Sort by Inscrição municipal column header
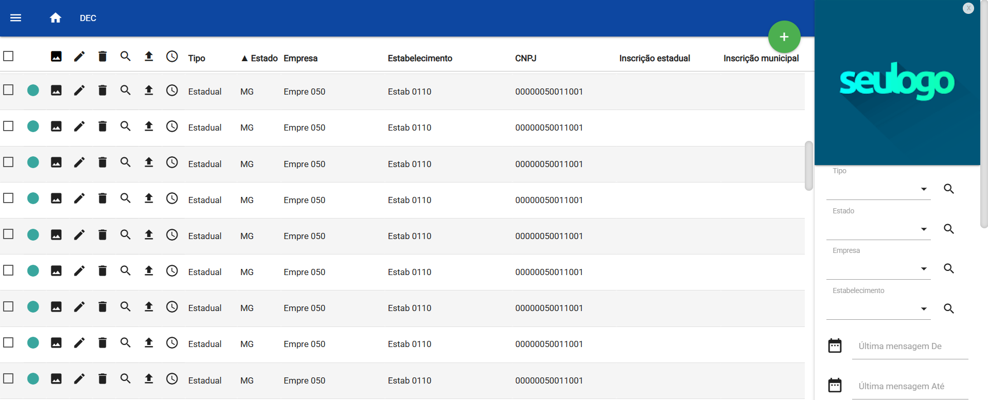Image resolution: width=988 pixels, height=400 pixels. tap(761, 58)
